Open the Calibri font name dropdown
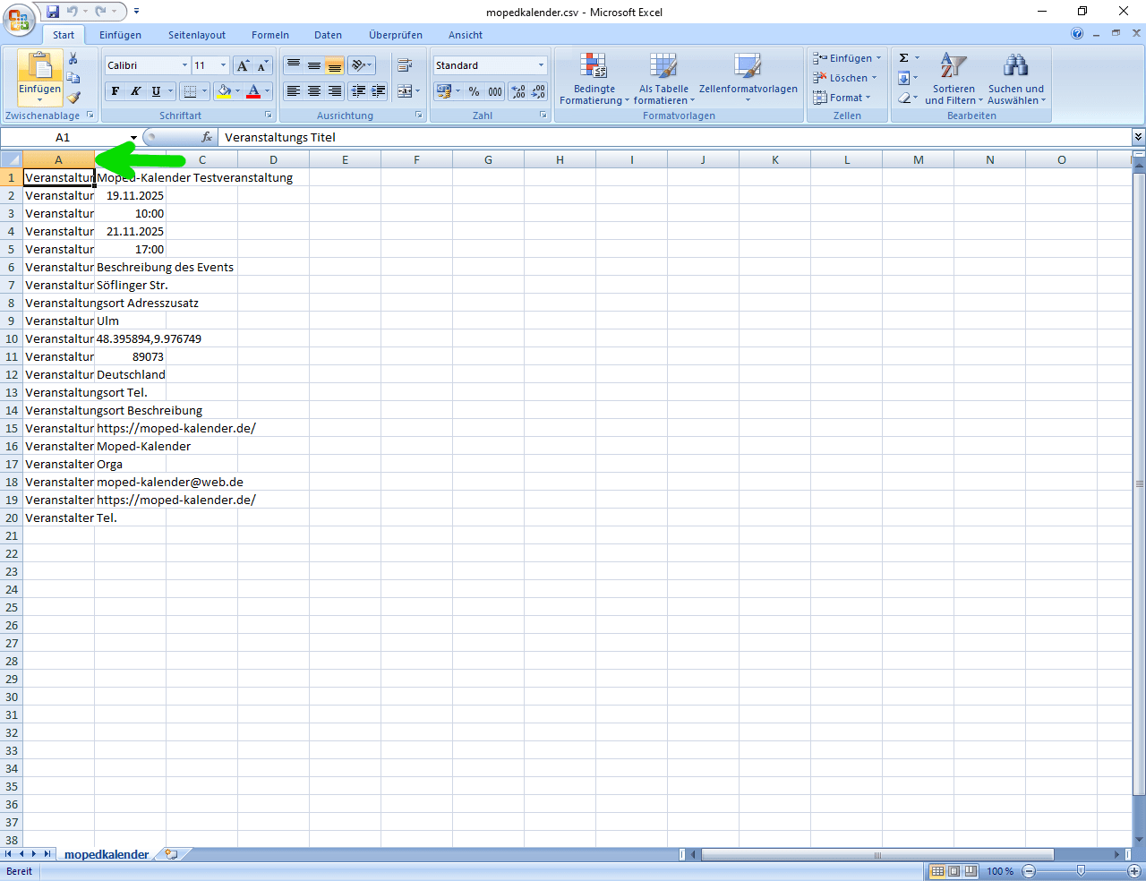The image size is (1146, 881). tap(184, 65)
